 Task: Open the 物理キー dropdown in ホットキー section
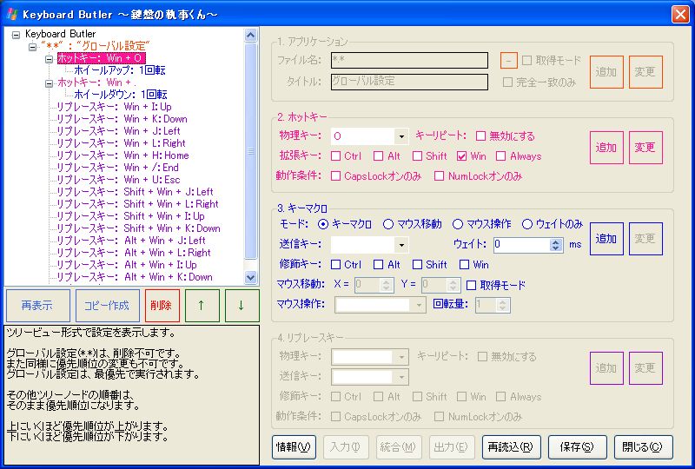(x=401, y=136)
